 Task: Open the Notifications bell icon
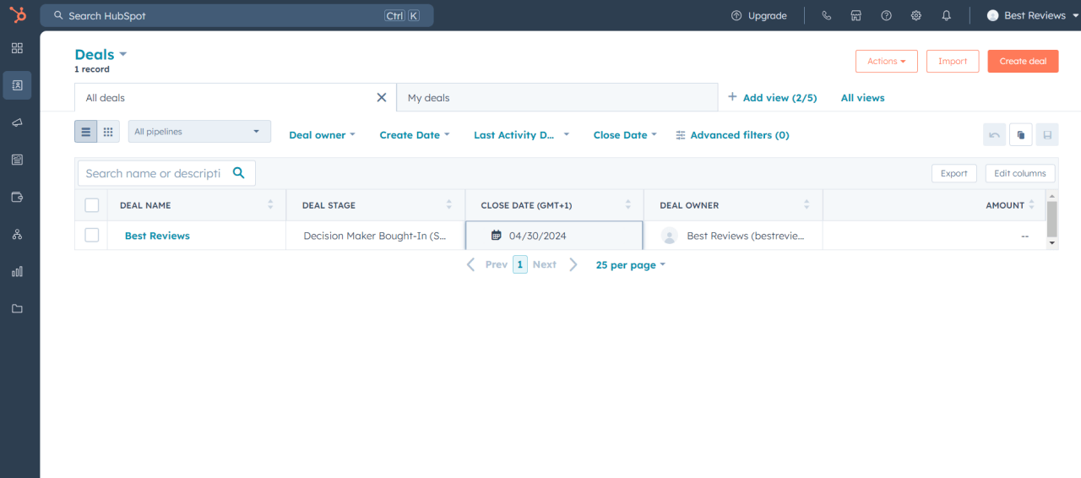coord(947,15)
